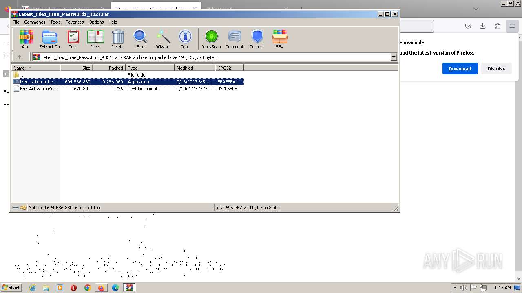Open Firefox downloads panel
This screenshot has height=293, width=522.
click(483, 26)
